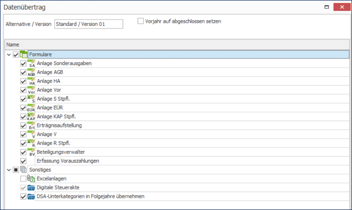The width and height of the screenshot is (352, 210).
Task: Uncheck Anlage Vor checkbox
Action: click(x=23, y=90)
